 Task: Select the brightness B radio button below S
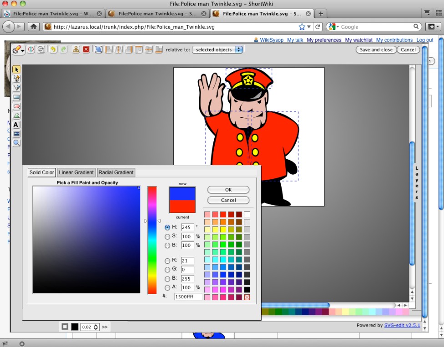click(x=167, y=245)
